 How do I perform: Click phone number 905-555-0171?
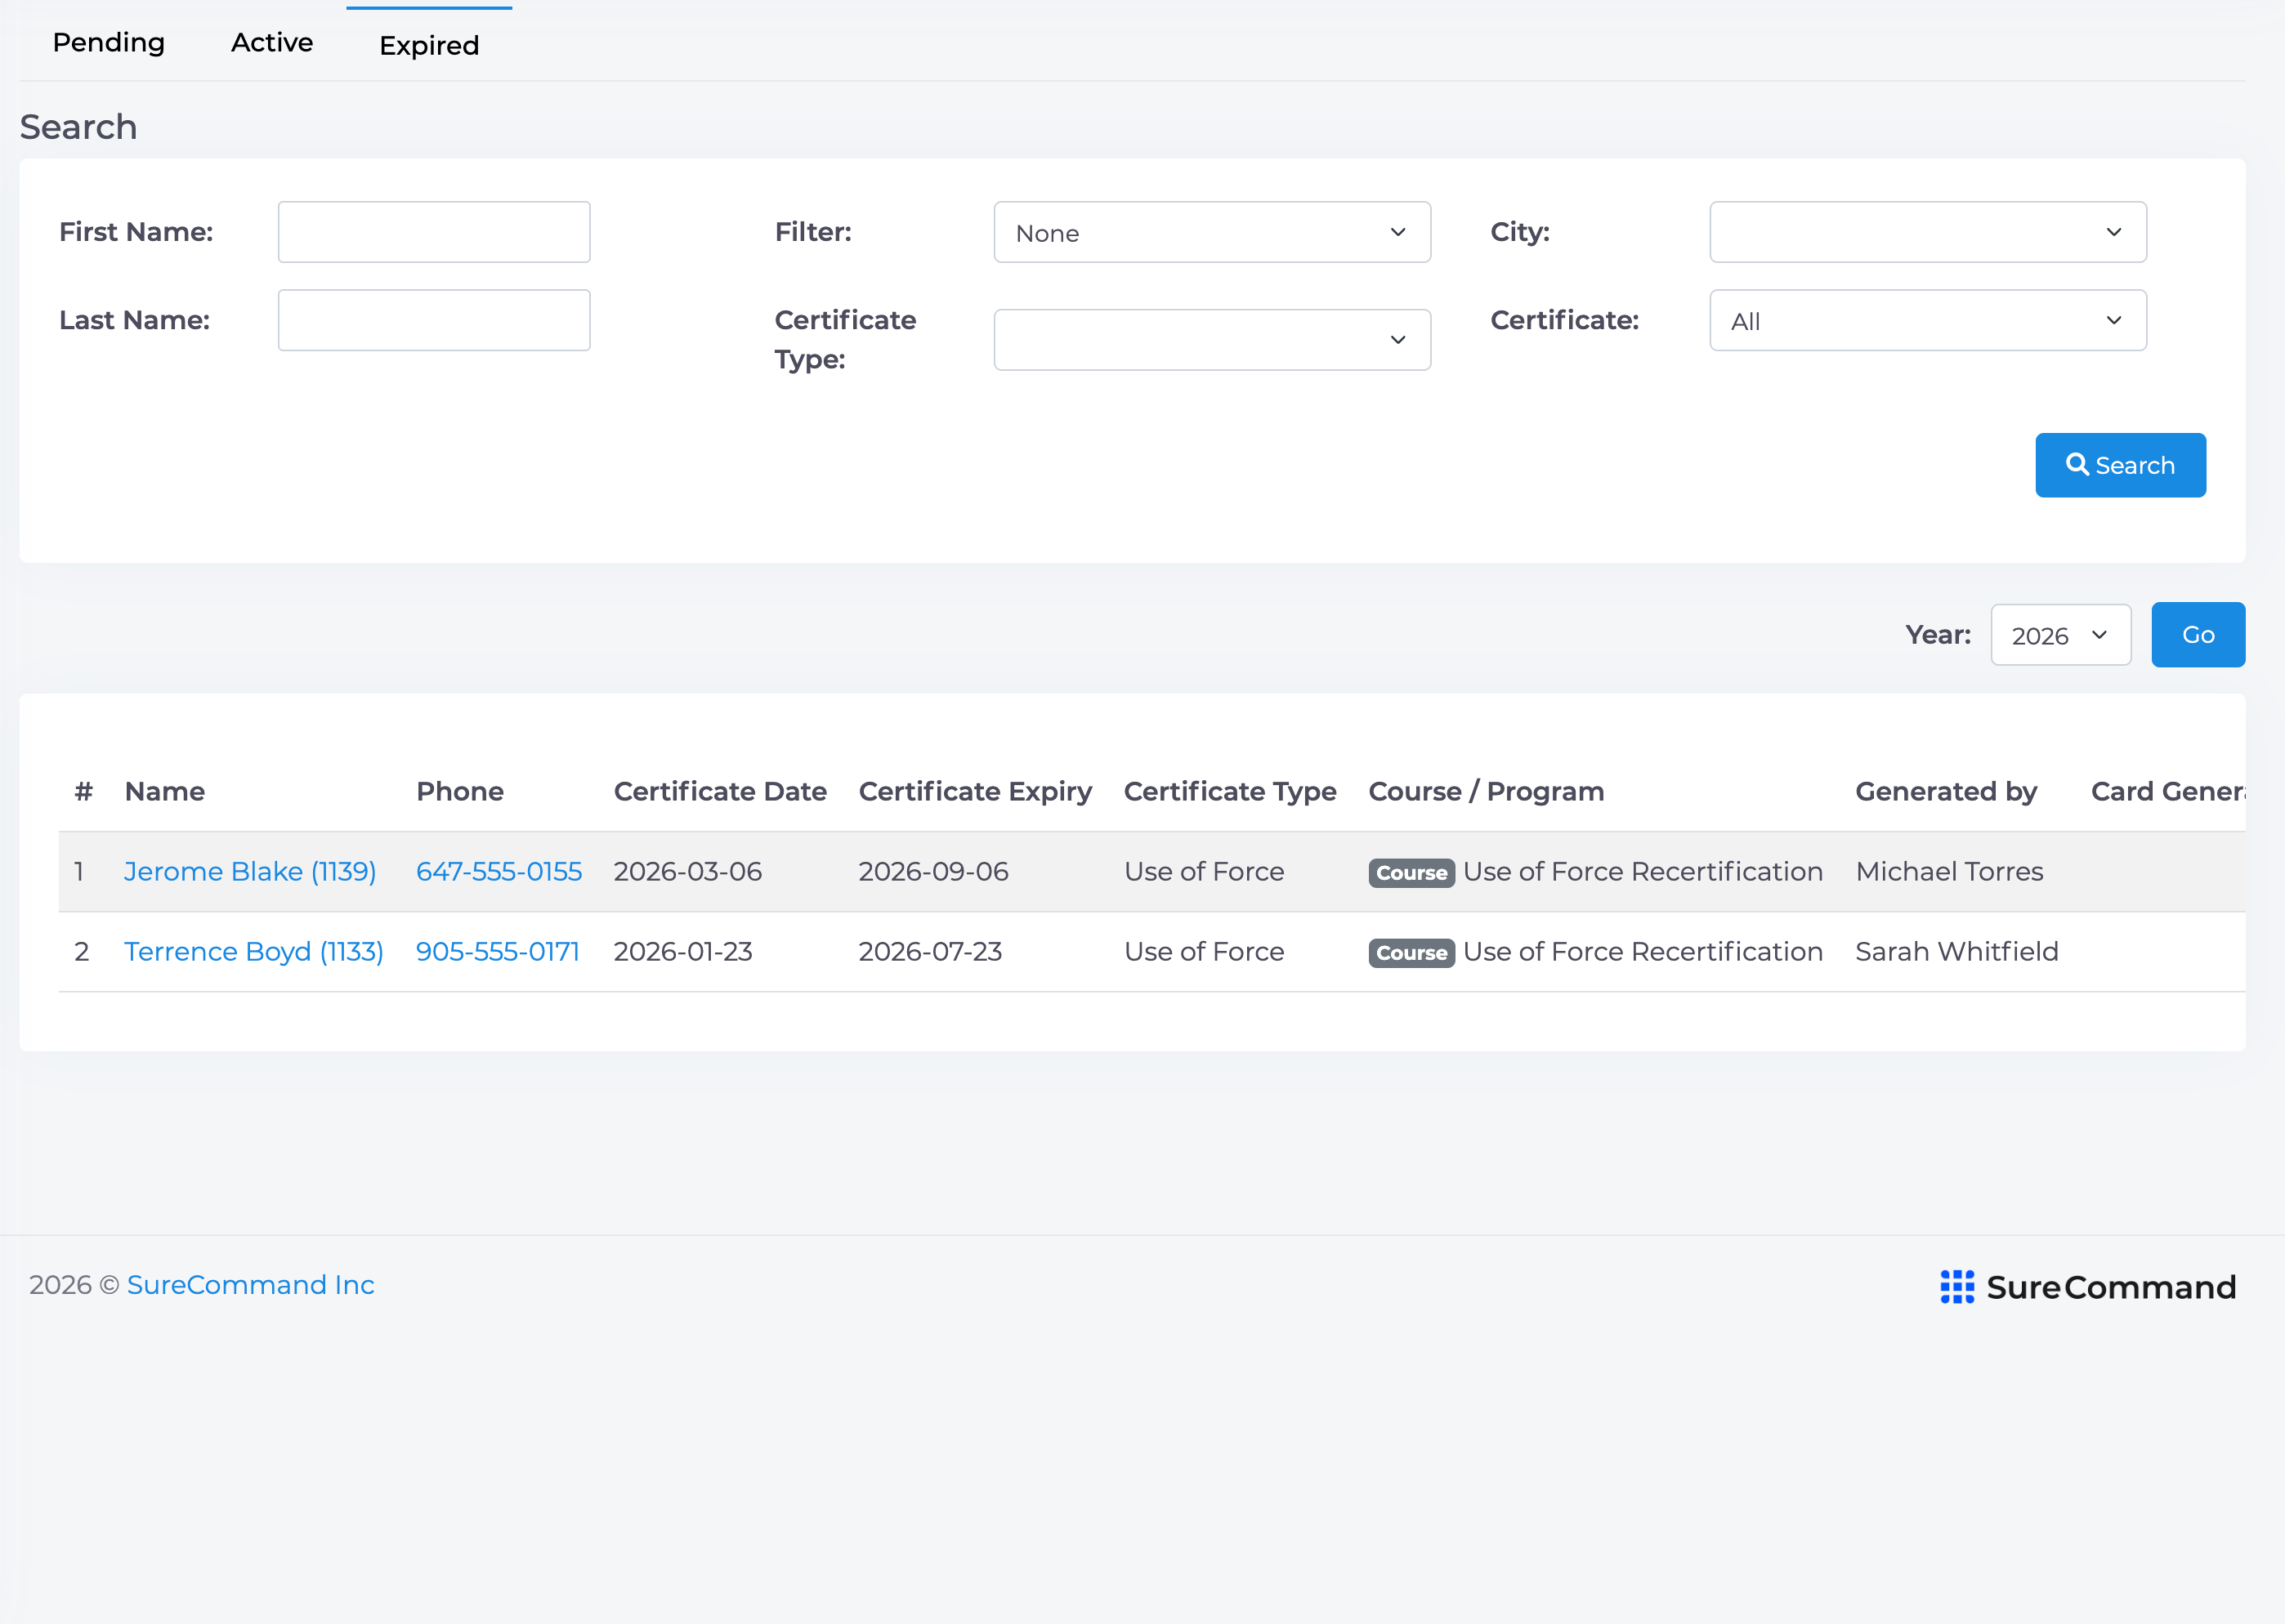click(499, 952)
